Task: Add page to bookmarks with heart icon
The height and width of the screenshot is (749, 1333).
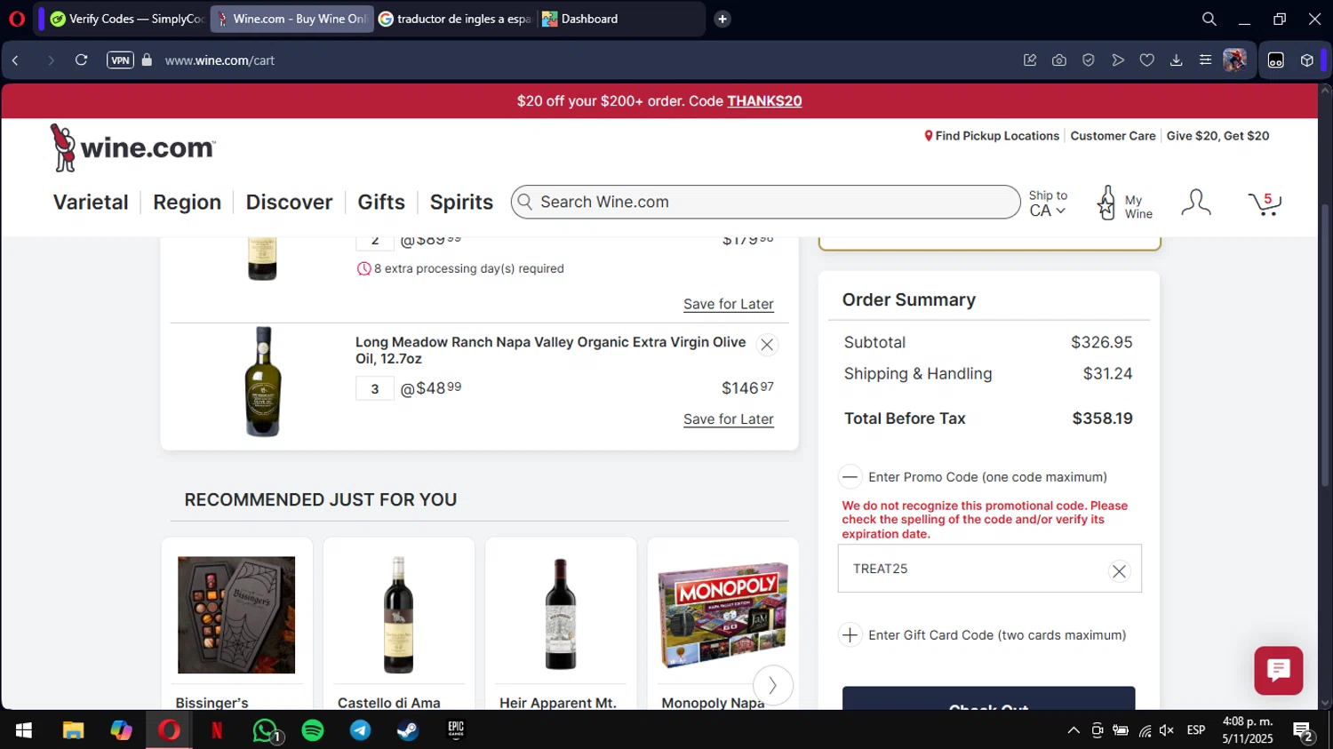Action: point(1147,60)
